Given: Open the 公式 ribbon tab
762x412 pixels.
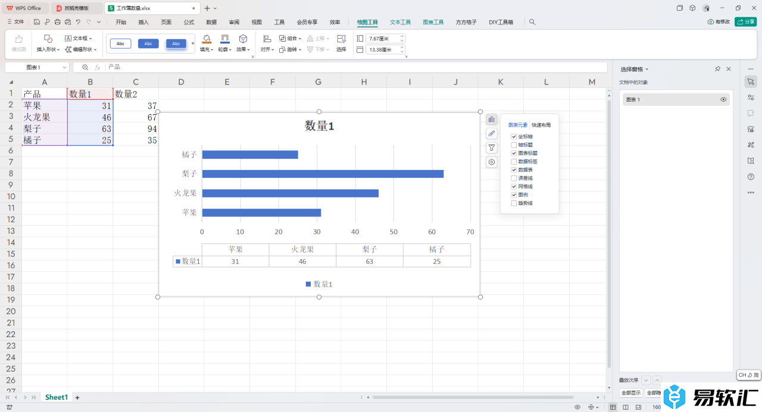Looking at the screenshot, I should tap(189, 22).
